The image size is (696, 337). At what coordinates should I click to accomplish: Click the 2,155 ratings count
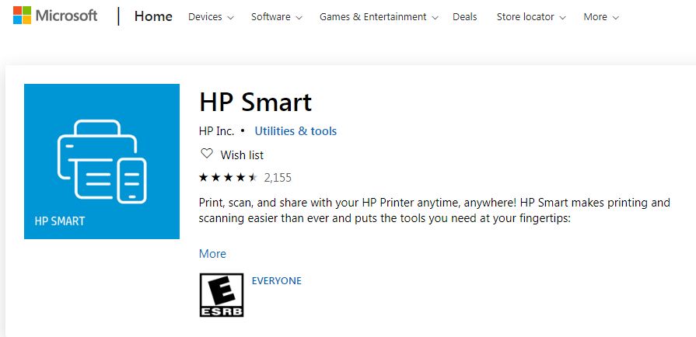278,178
